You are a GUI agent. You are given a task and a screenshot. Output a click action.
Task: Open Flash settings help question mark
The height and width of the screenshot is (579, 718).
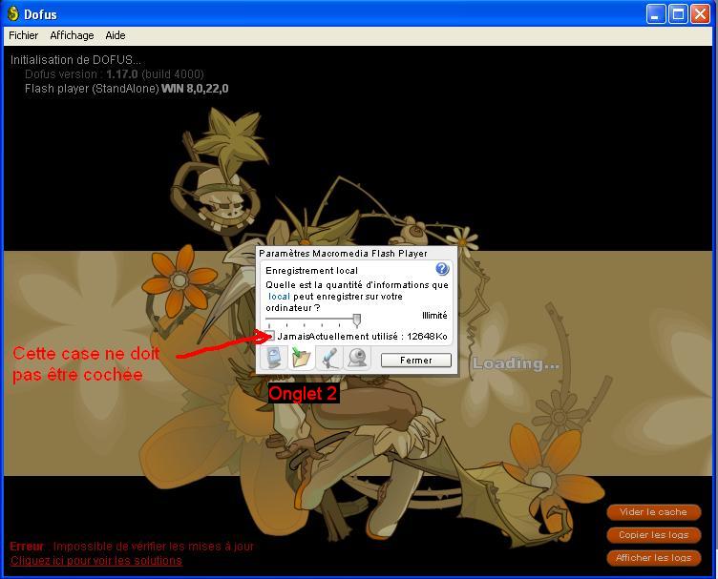click(x=442, y=269)
